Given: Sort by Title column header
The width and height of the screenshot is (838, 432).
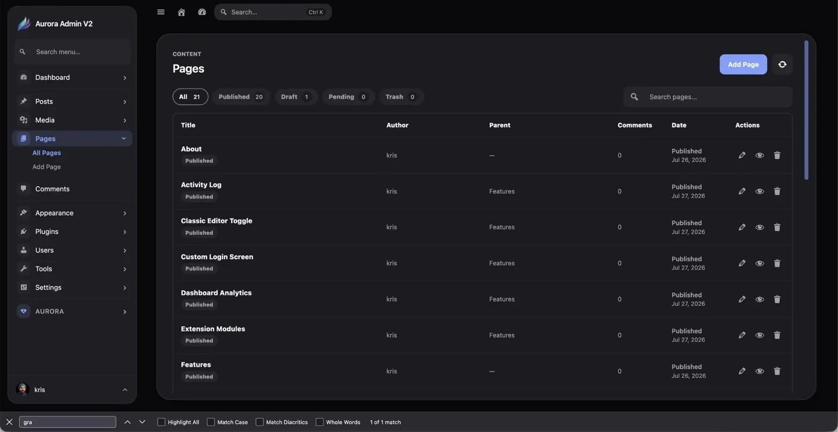Looking at the screenshot, I should pos(188,125).
